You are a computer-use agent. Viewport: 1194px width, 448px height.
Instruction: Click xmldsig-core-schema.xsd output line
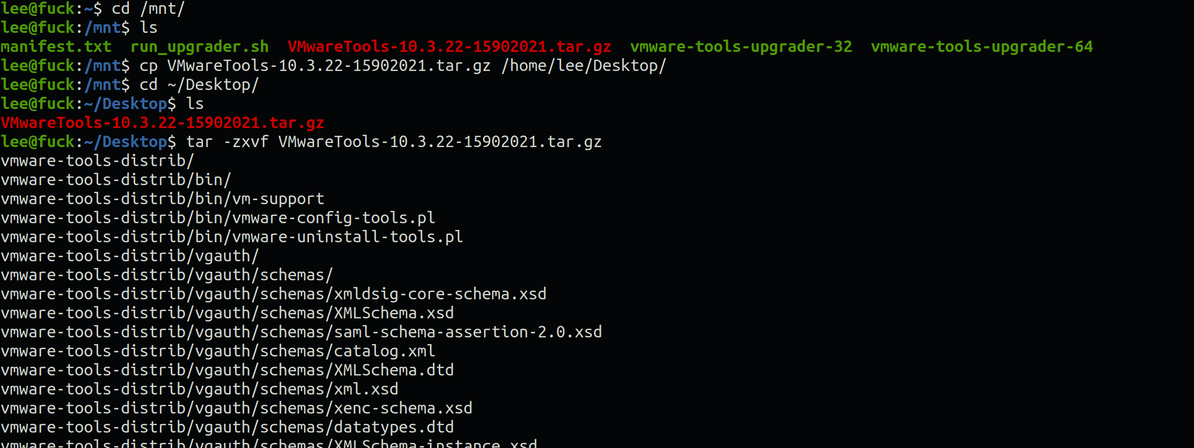tap(274, 294)
